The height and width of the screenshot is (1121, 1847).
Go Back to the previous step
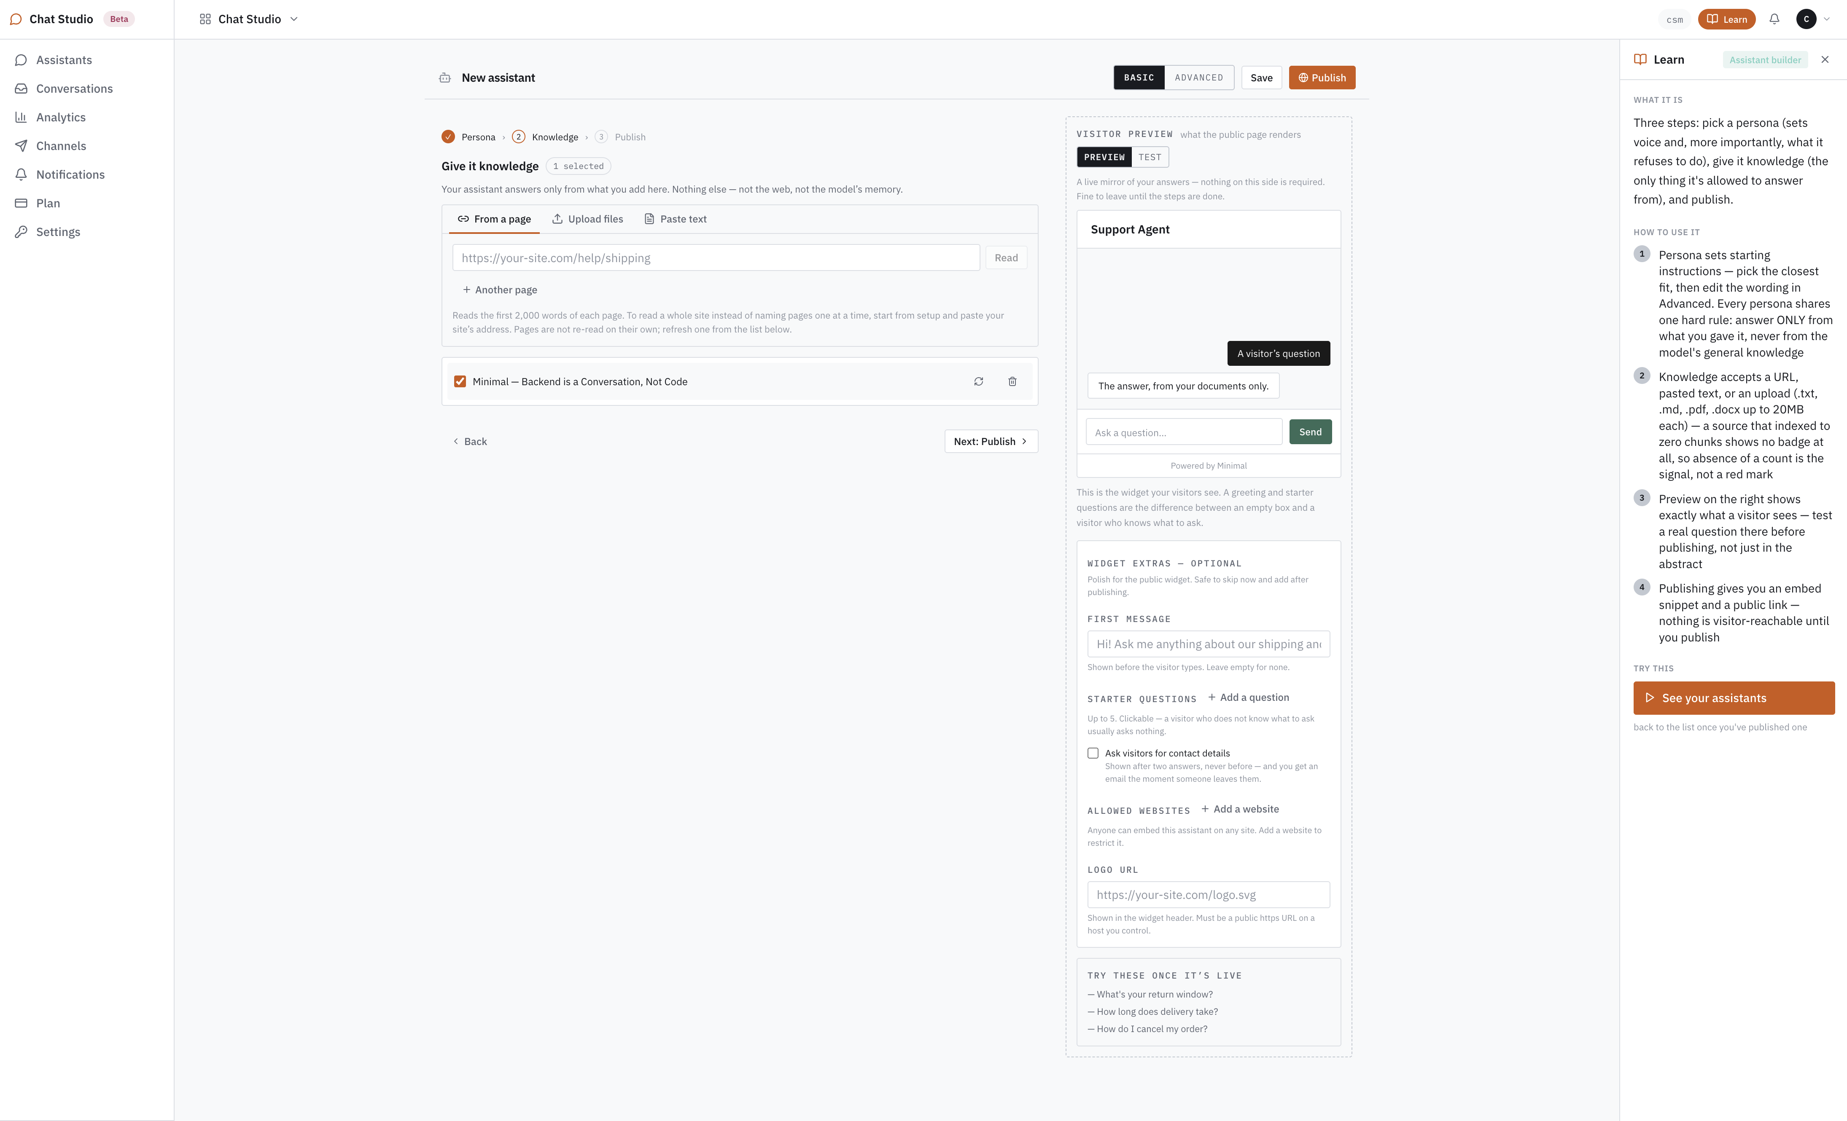470,441
